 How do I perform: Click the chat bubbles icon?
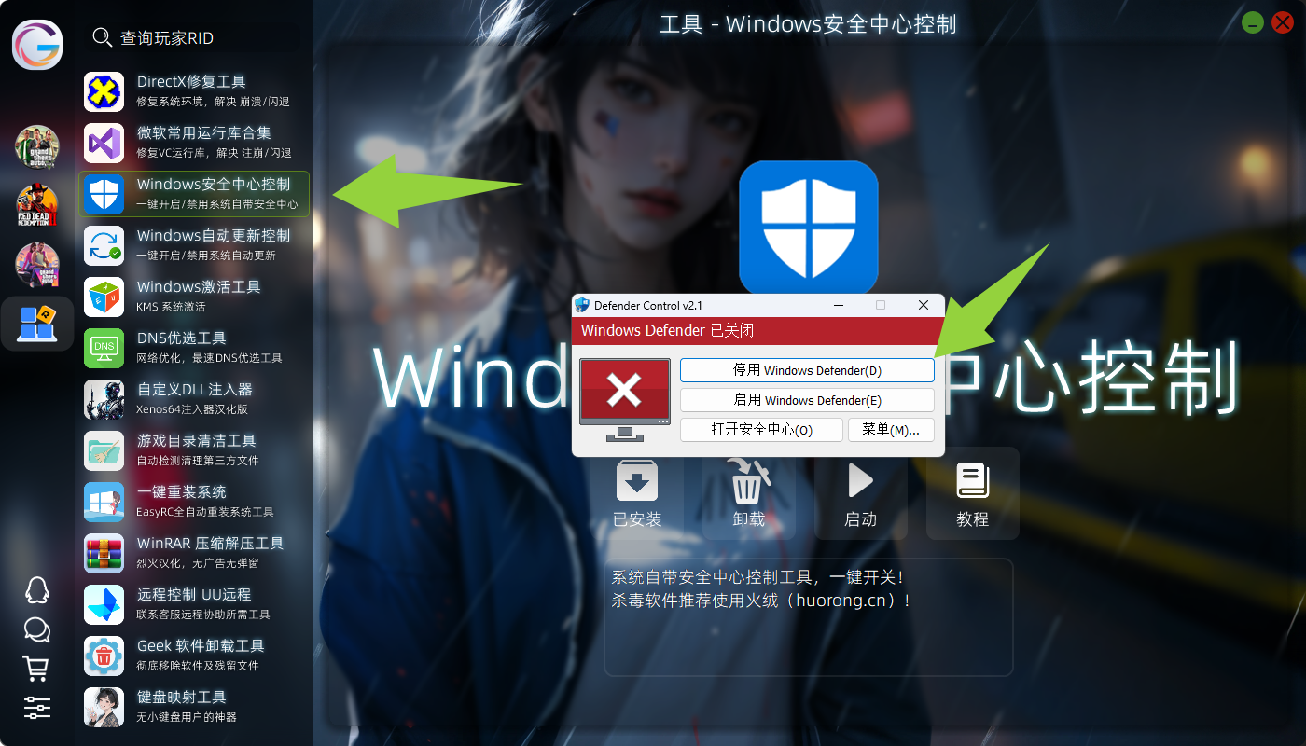(37, 629)
